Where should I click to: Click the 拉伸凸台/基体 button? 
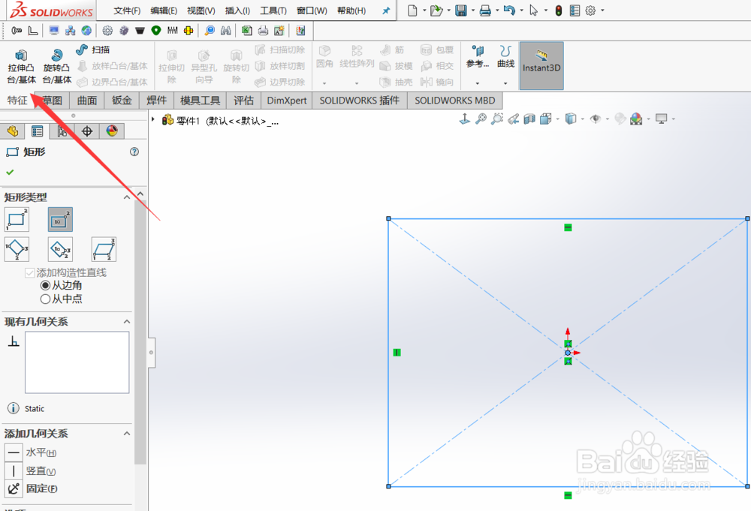pos(22,66)
